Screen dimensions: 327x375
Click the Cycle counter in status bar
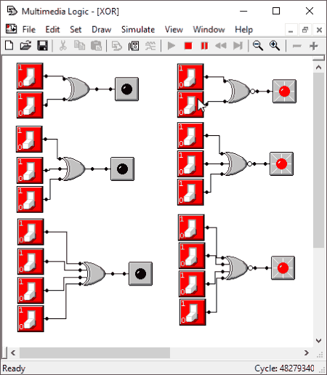[x=284, y=368]
